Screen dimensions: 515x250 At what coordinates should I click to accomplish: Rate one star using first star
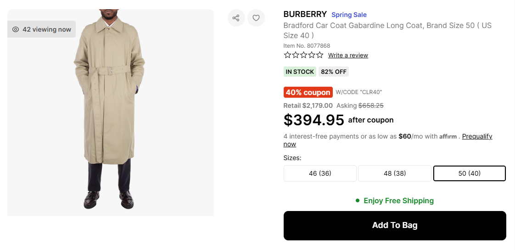(x=288, y=55)
